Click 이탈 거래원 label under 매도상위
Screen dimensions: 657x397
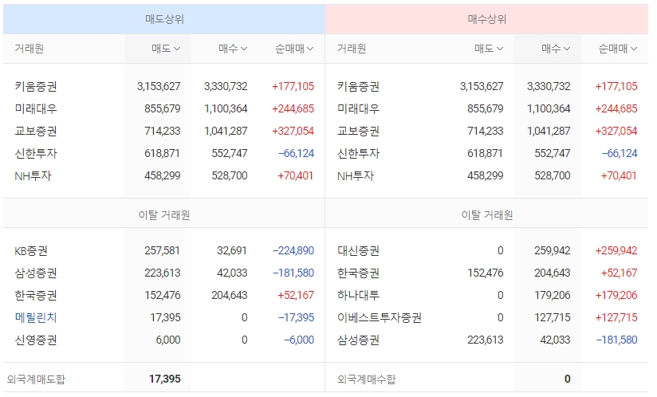tap(164, 214)
